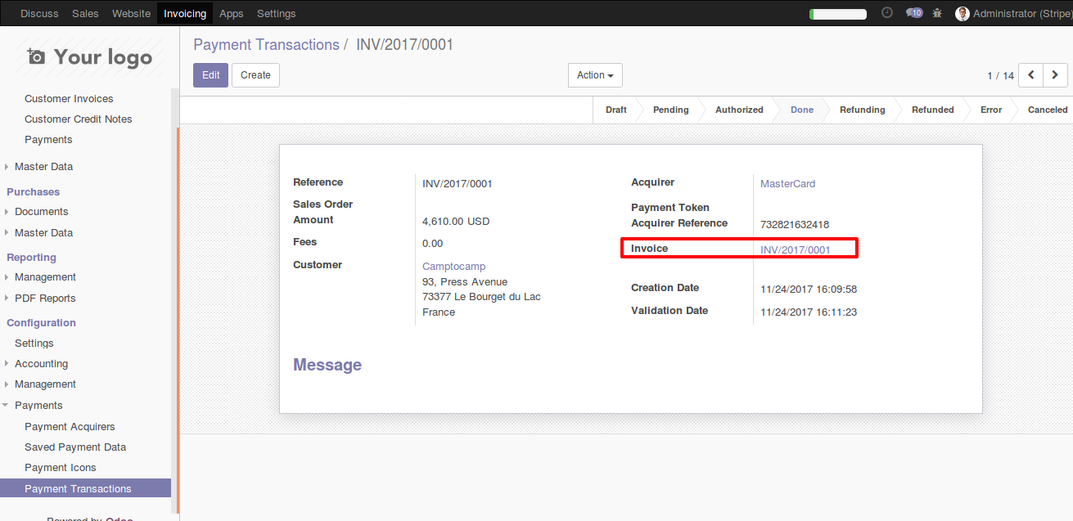Open Customer Credit Notes in sidebar
This screenshot has height=521, width=1073.
point(78,119)
